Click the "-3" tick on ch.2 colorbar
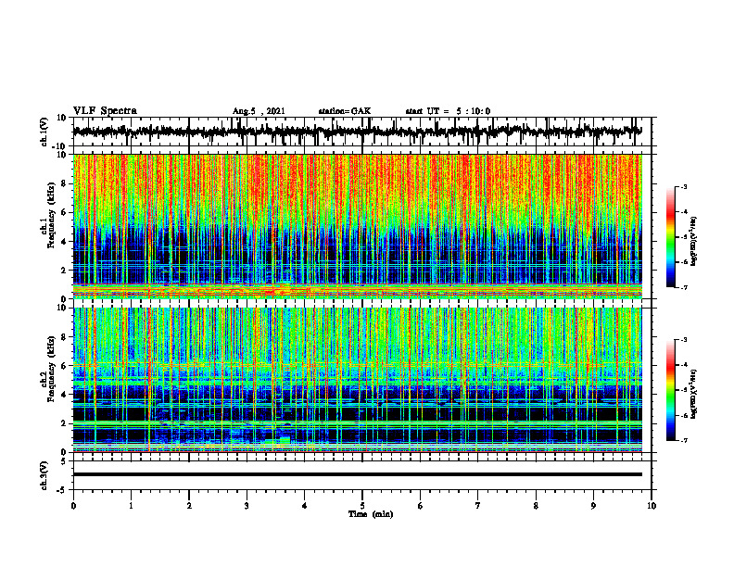 click(x=684, y=340)
